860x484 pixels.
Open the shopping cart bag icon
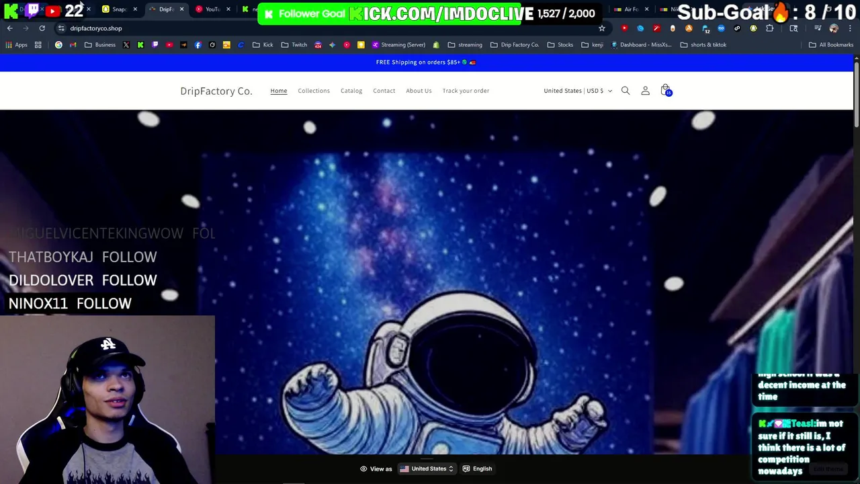665,90
